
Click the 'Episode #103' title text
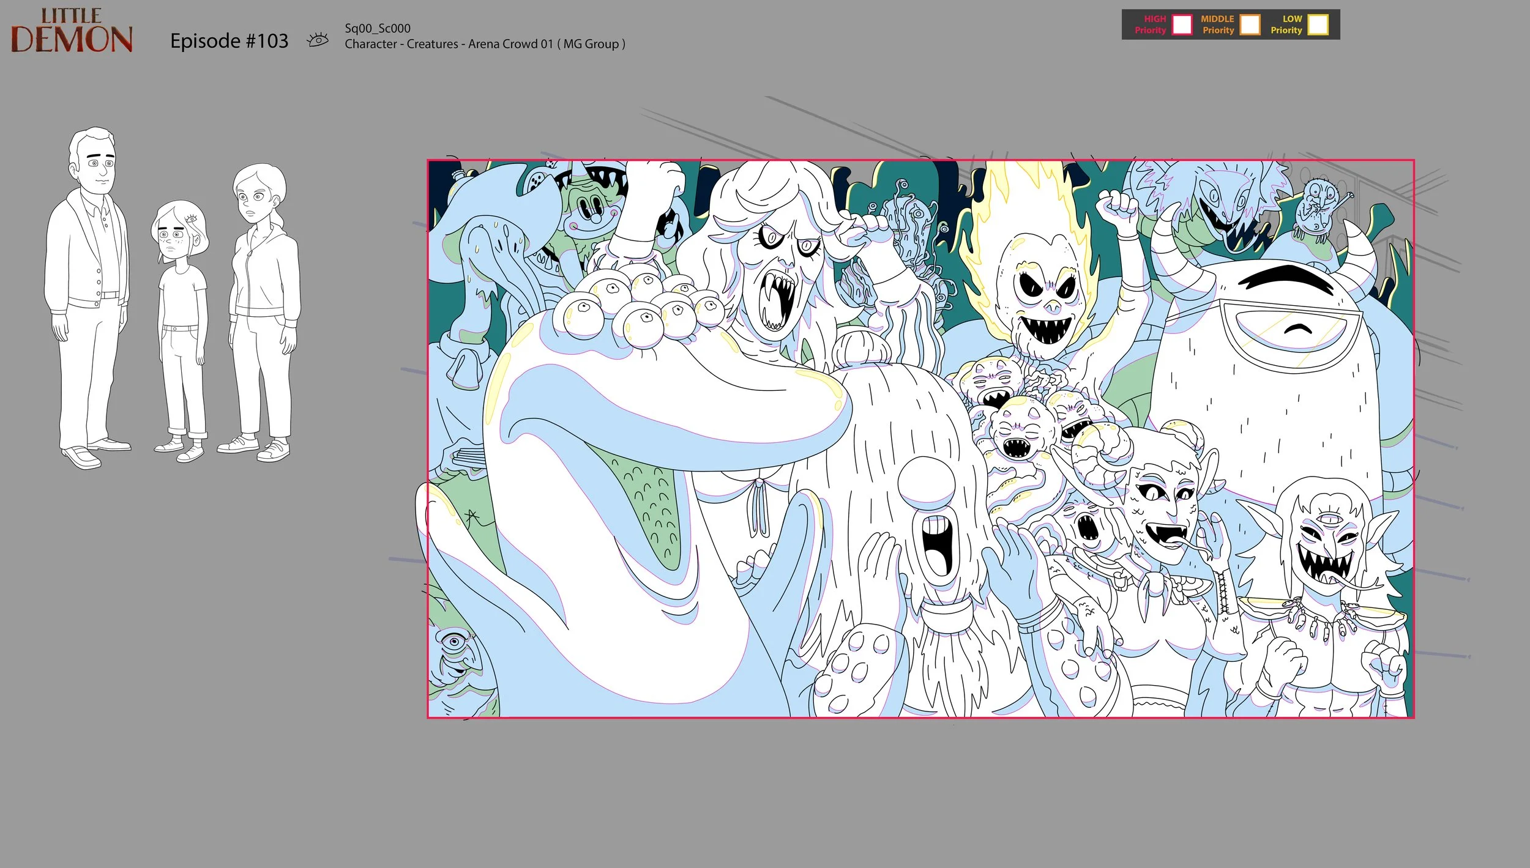(x=229, y=41)
